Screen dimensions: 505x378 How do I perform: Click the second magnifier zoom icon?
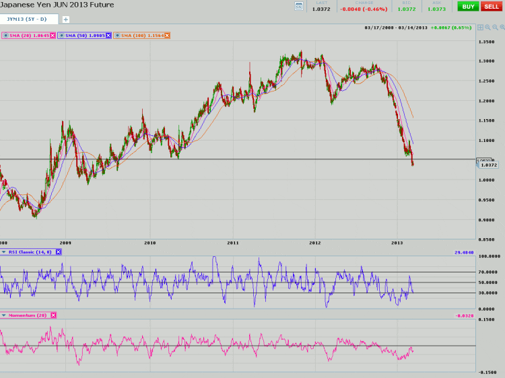(x=495, y=28)
